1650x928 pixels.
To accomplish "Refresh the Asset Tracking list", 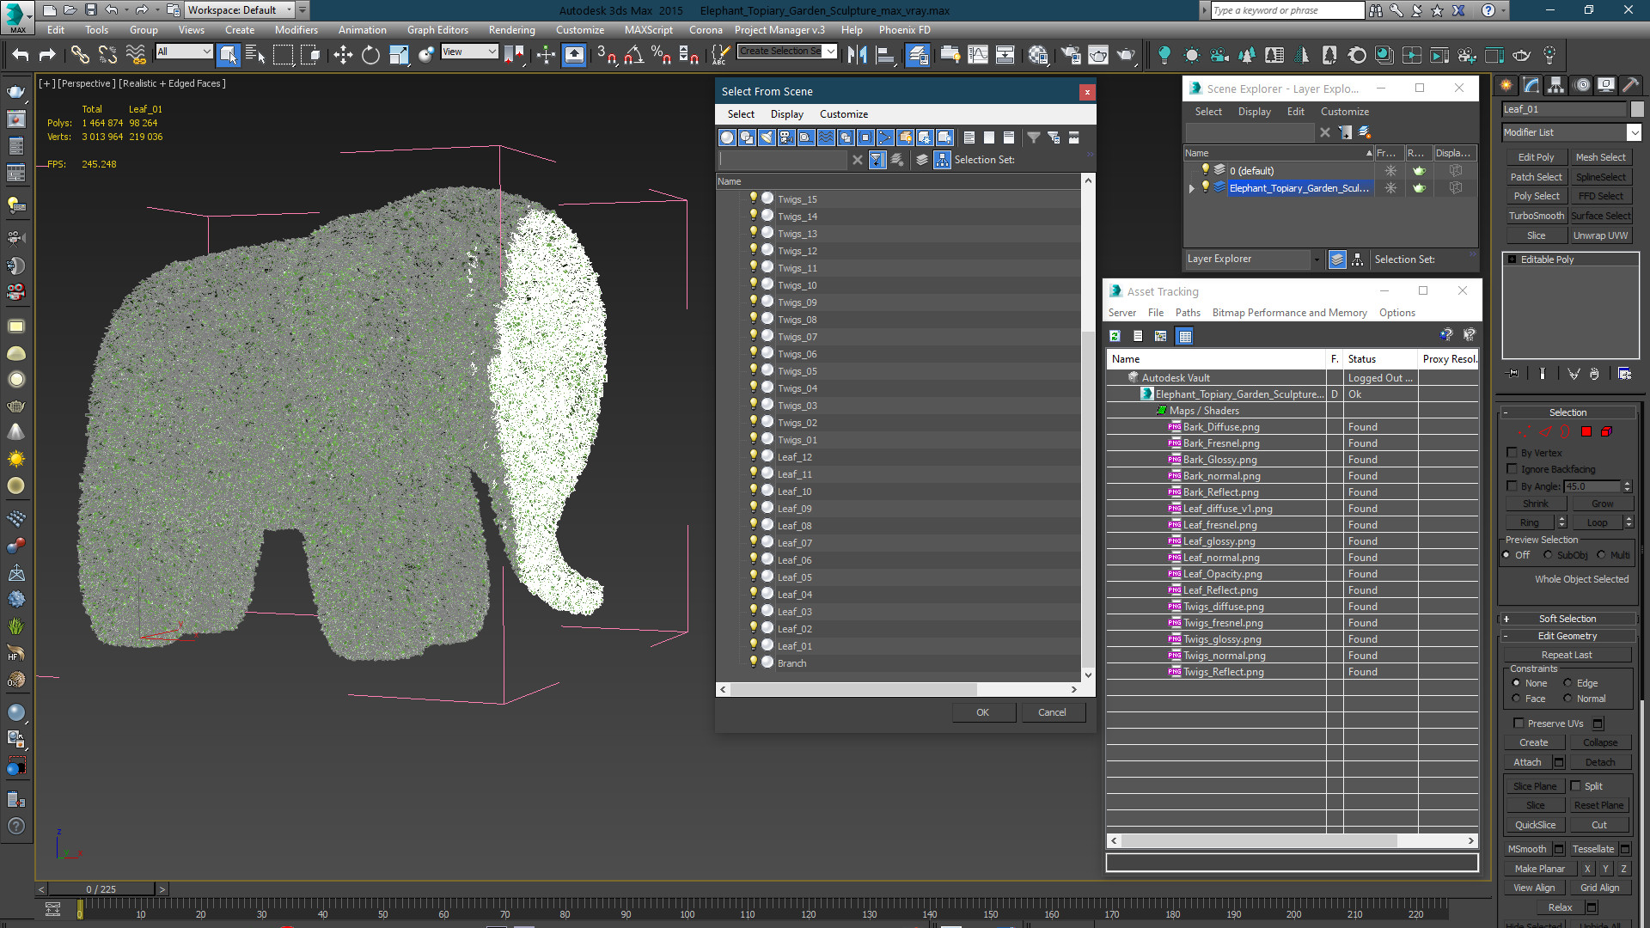I will pos(1115,336).
